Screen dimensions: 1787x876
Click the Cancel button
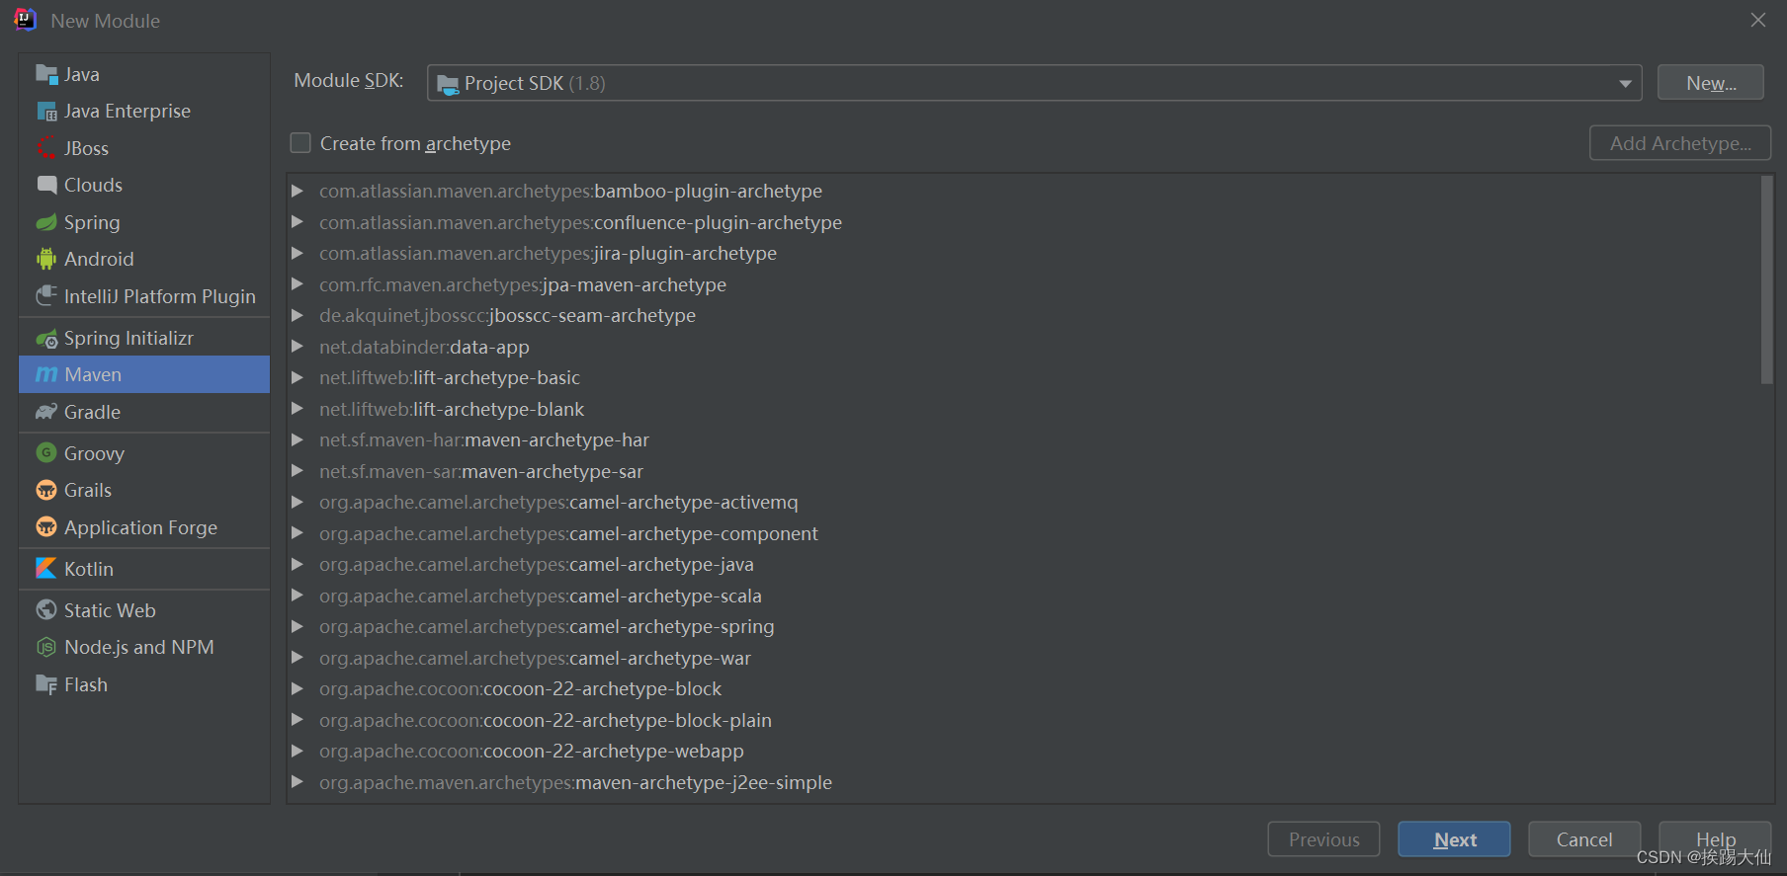click(x=1584, y=839)
